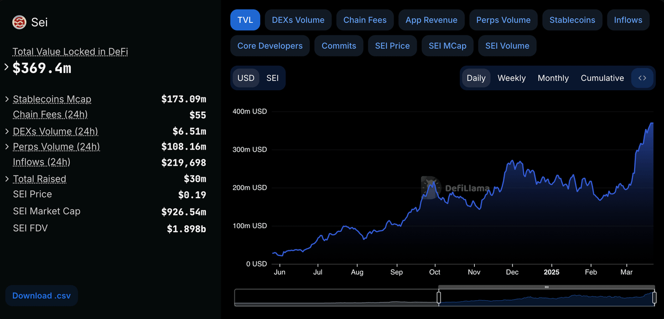Expand the Total Raised row
The image size is (664, 319).
pos(7,179)
